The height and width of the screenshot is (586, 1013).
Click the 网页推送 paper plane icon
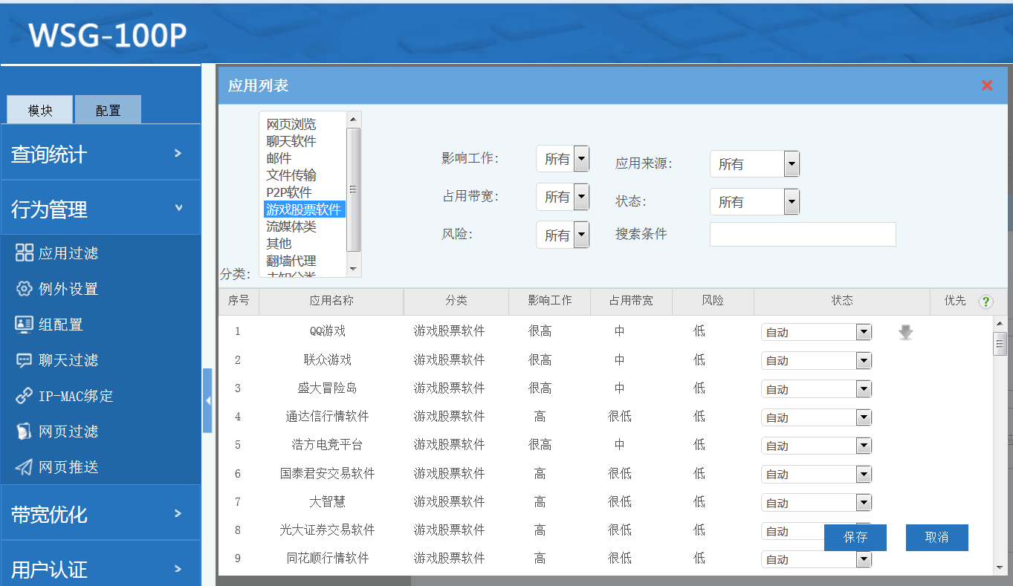pos(25,467)
